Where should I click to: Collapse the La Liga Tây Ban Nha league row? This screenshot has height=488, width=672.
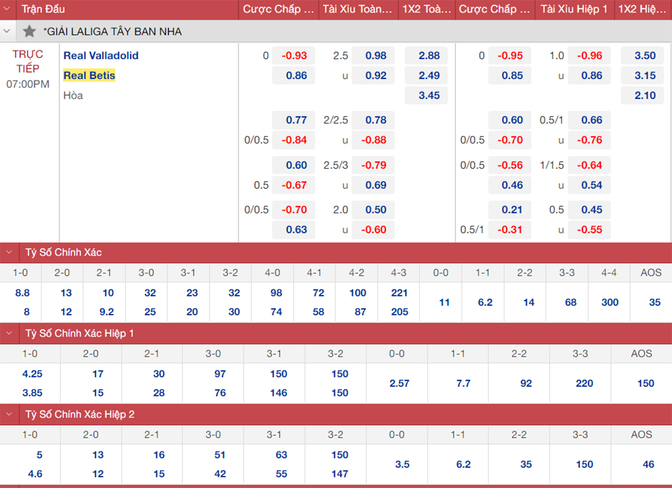click(x=7, y=32)
